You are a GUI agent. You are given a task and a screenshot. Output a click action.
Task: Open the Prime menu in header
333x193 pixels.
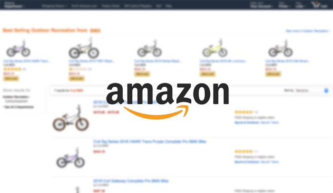tap(284, 5)
